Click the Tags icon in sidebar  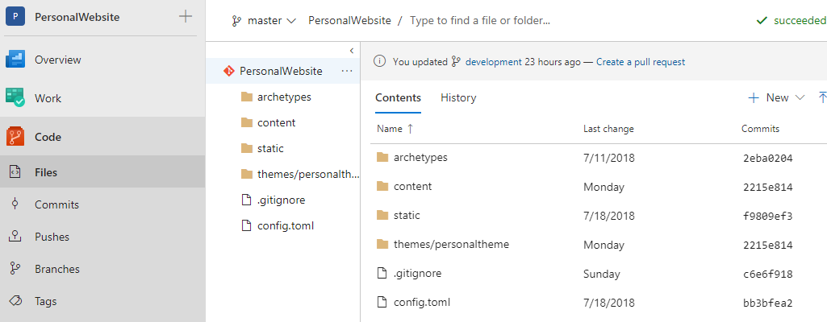[15, 301]
